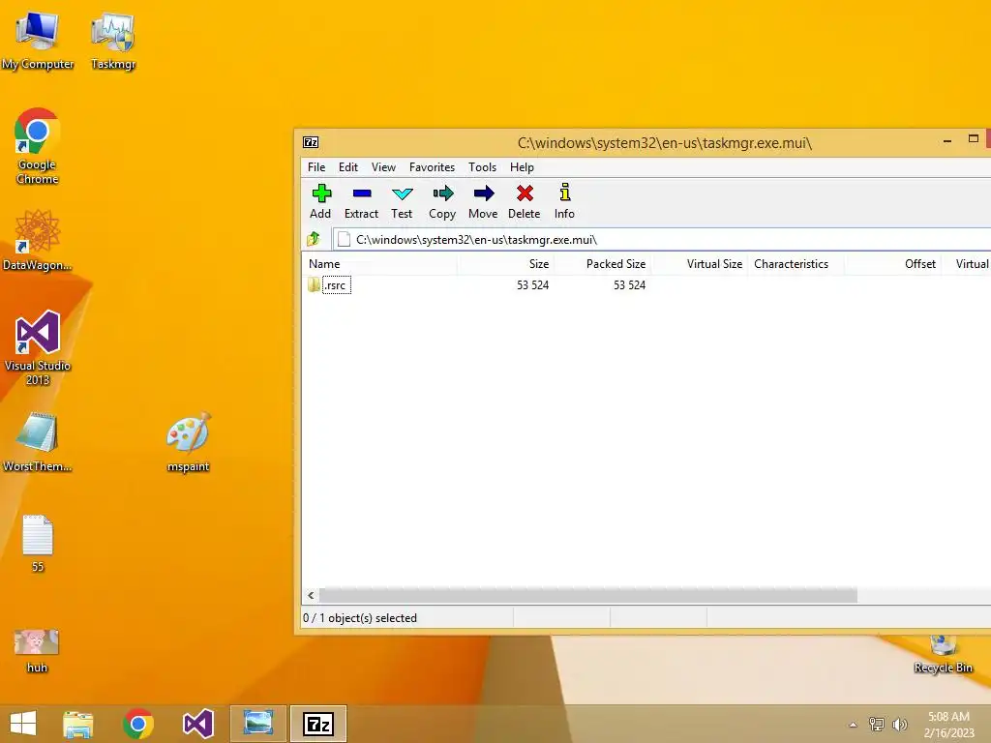Click the Extract toolbar icon
Image resolution: width=991 pixels, height=743 pixels.
[x=362, y=201]
